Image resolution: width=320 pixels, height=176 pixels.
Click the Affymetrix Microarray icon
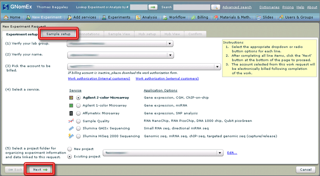(x=71, y=113)
